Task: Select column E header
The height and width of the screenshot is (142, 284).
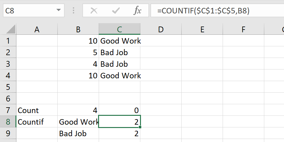Action: coord(202,29)
